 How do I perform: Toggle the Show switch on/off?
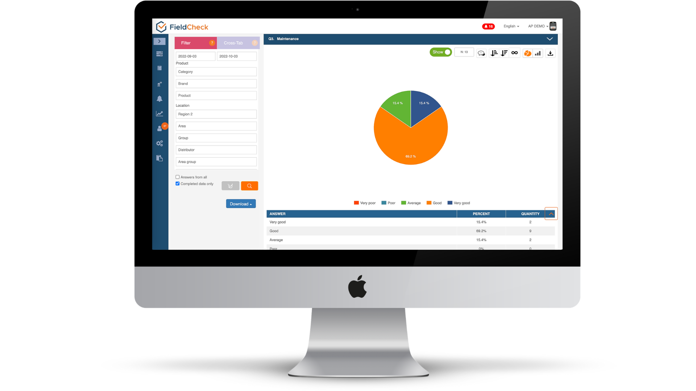click(x=441, y=52)
